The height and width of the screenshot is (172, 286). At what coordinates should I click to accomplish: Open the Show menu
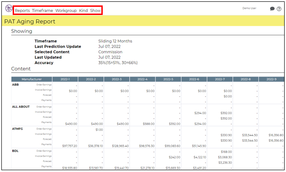pyautogui.click(x=95, y=10)
